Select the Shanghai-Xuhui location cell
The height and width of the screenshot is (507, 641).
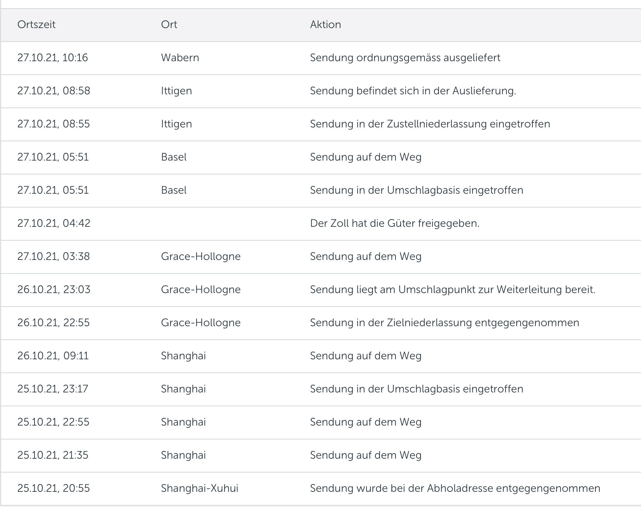click(x=199, y=488)
